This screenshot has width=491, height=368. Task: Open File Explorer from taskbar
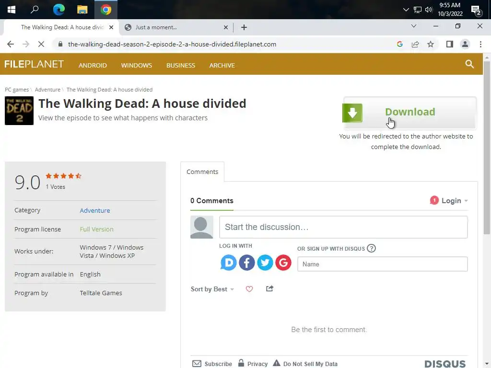coord(82,10)
